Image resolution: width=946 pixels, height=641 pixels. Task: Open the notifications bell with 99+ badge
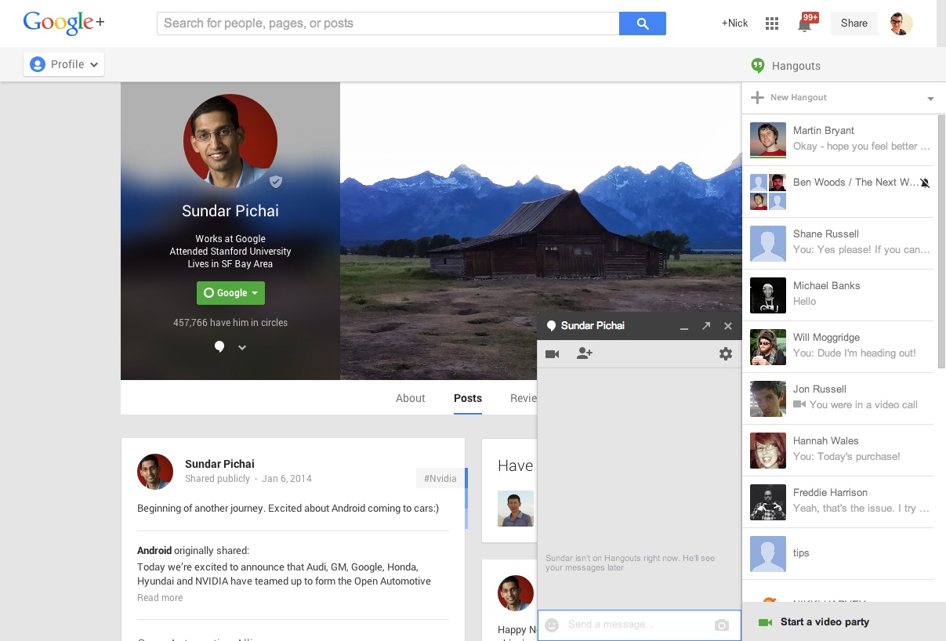(x=805, y=24)
